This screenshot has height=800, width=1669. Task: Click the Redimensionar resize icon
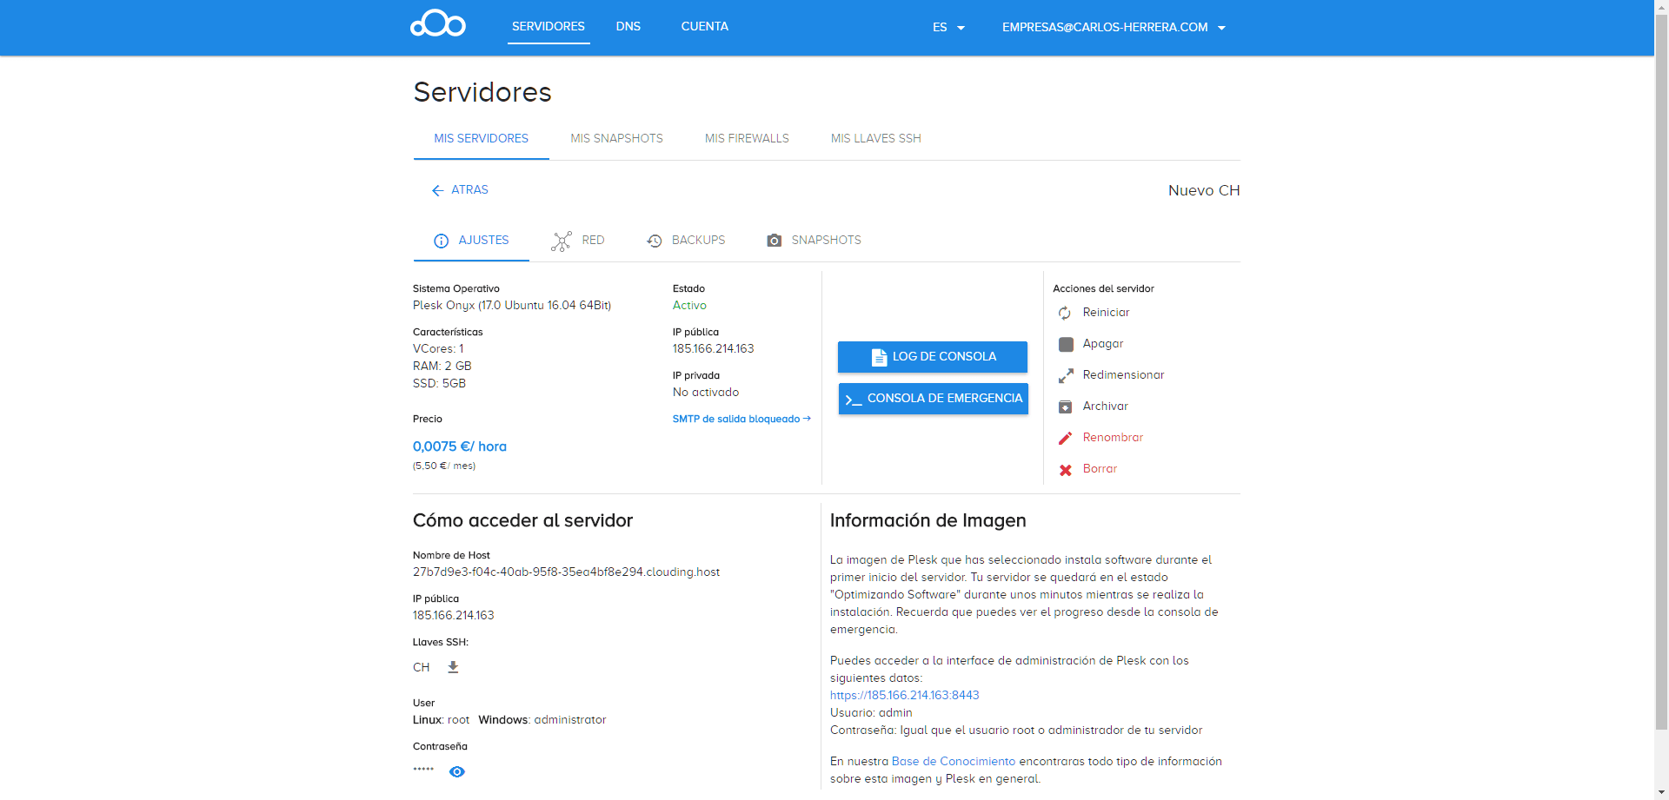tap(1066, 375)
